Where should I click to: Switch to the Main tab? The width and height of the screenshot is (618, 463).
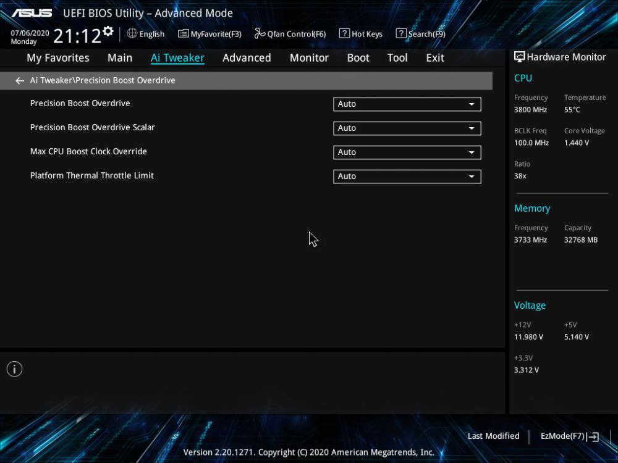pyautogui.click(x=120, y=58)
